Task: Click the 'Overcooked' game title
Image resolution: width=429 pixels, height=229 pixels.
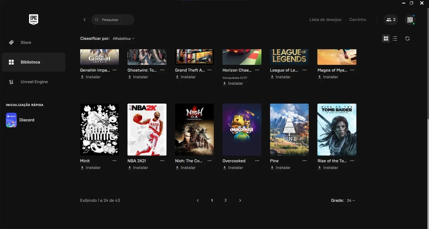Action: (234, 161)
